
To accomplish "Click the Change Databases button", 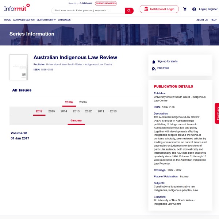I will point(106,3).
